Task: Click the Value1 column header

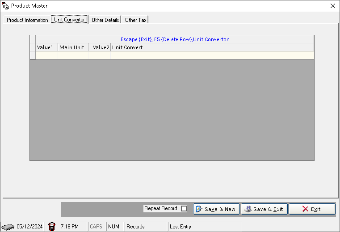Action: (x=46, y=47)
